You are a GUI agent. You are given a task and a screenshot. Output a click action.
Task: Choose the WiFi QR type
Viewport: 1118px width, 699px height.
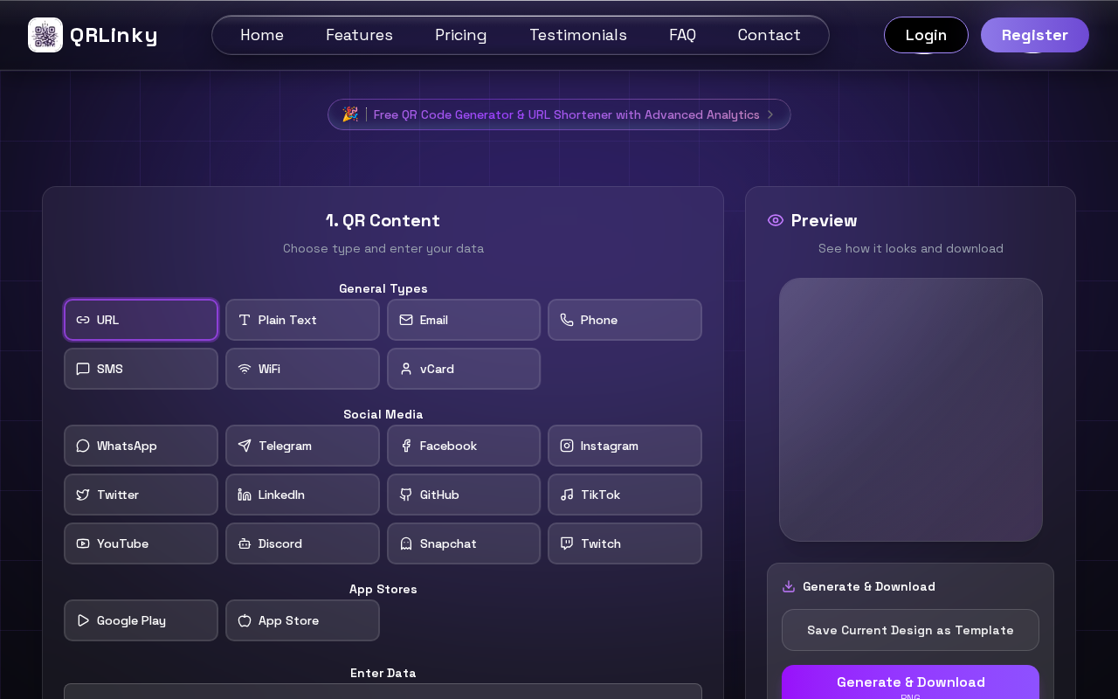tap(302, 369)
